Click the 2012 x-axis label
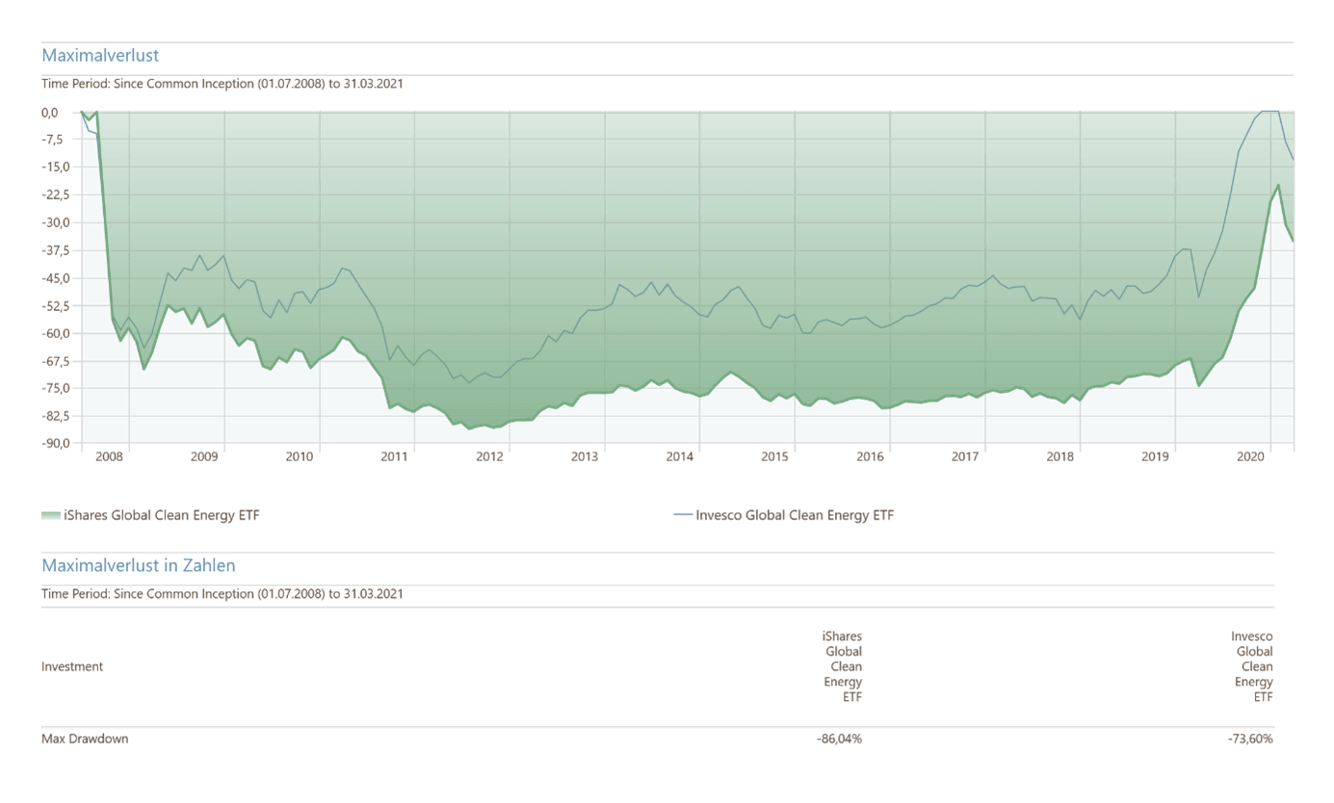The width and height of the screenshot is (1334, 803). click(x=490, y=457)
